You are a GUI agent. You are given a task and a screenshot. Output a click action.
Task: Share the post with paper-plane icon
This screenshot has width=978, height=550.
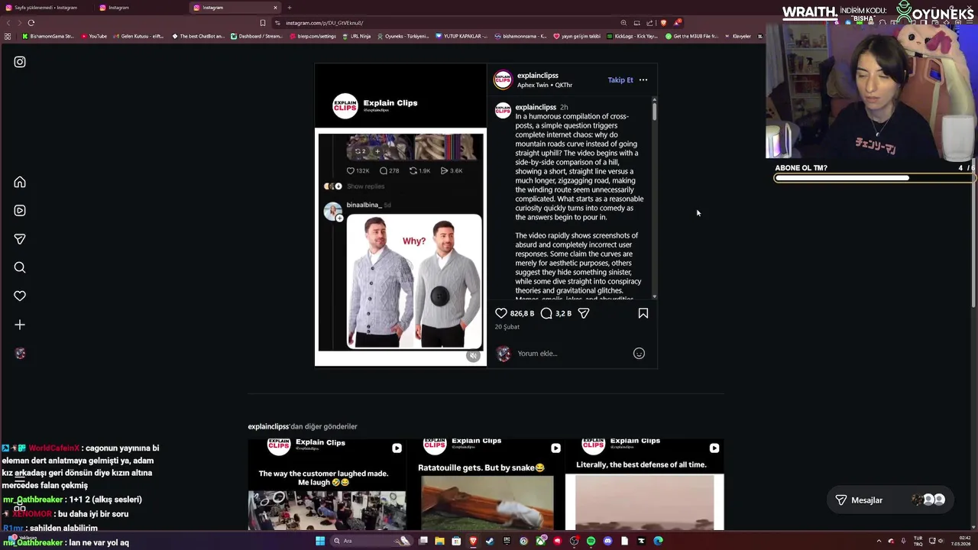[584, 313]
